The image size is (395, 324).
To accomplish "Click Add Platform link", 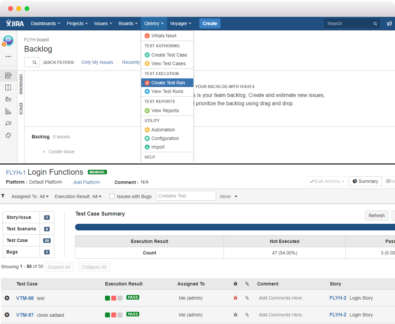I will tap(87, 182).
